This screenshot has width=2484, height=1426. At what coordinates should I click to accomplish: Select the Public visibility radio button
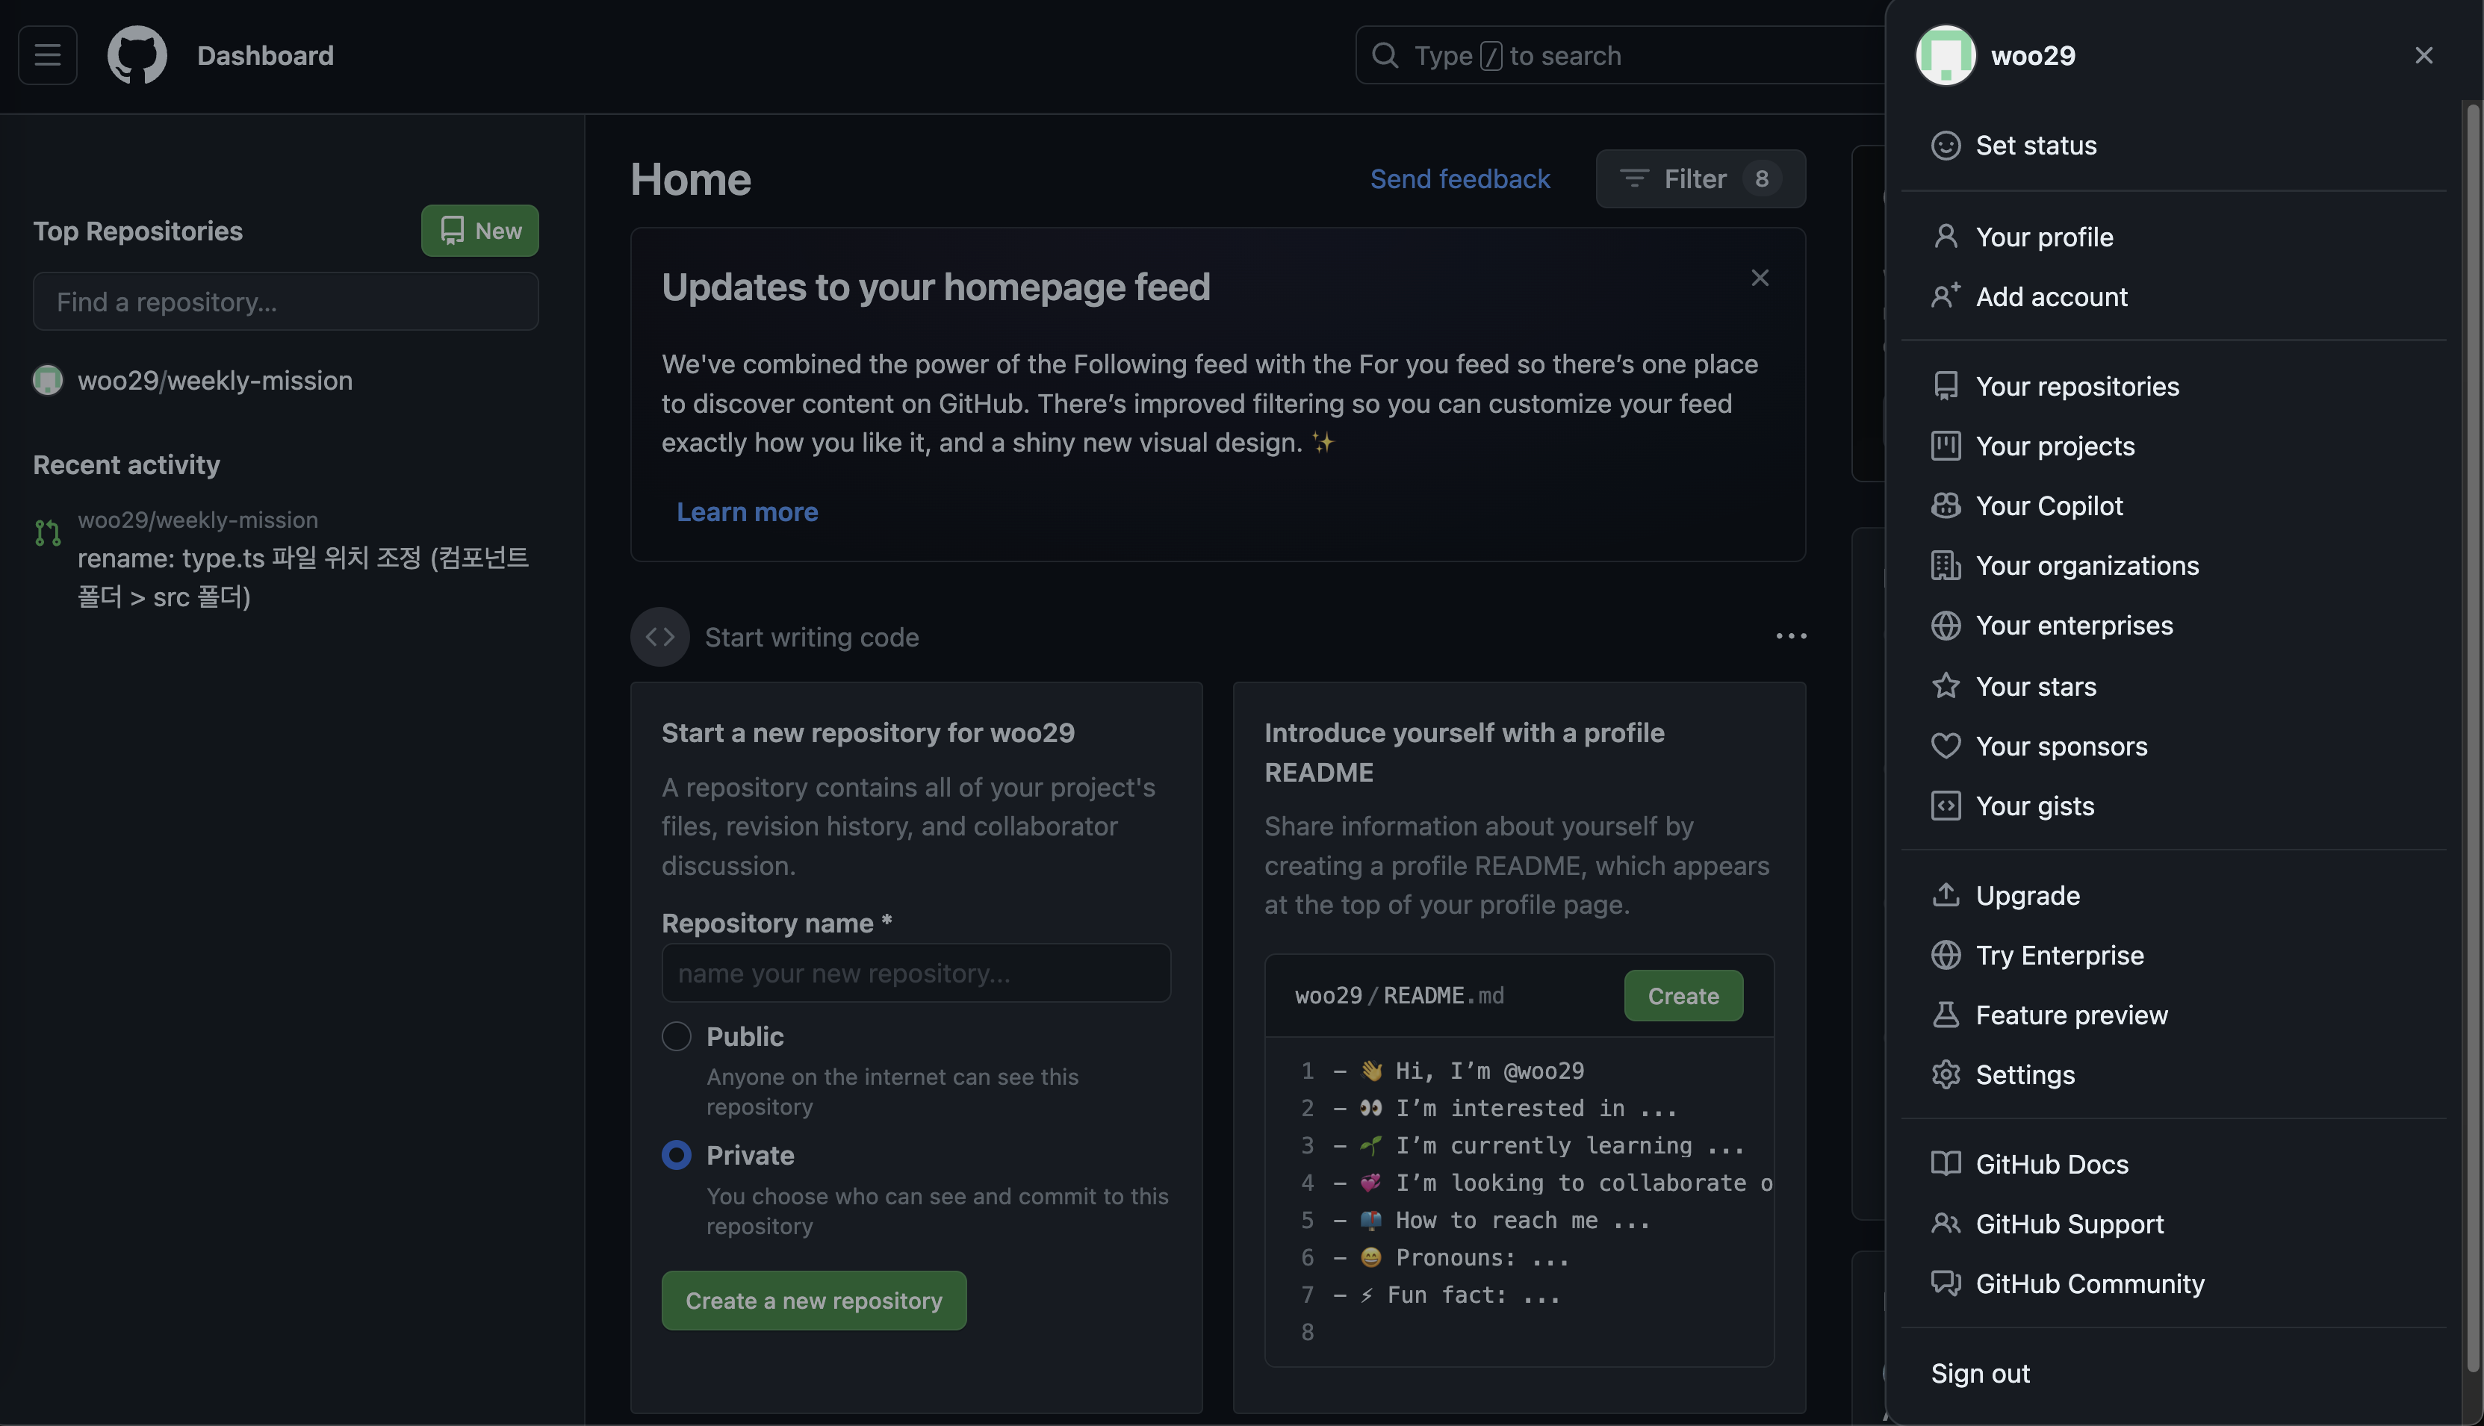[x=676, y=1036]
